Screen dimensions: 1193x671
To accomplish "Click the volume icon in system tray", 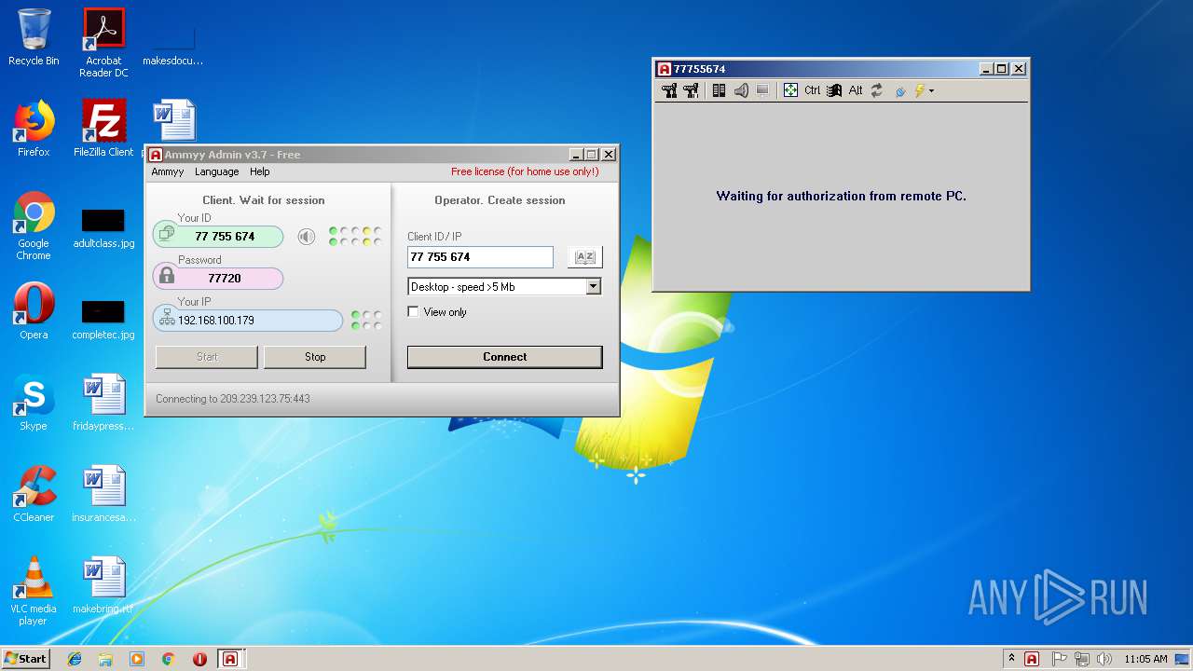I will point(1104,659).
